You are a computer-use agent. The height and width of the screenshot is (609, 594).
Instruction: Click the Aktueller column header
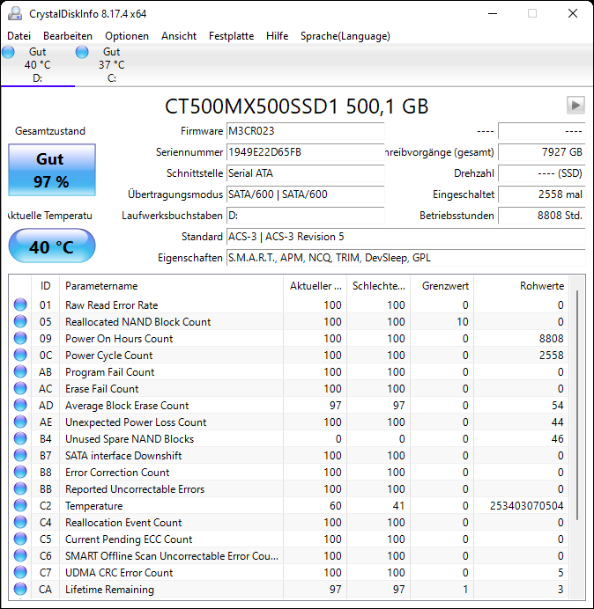click(316, 286)
